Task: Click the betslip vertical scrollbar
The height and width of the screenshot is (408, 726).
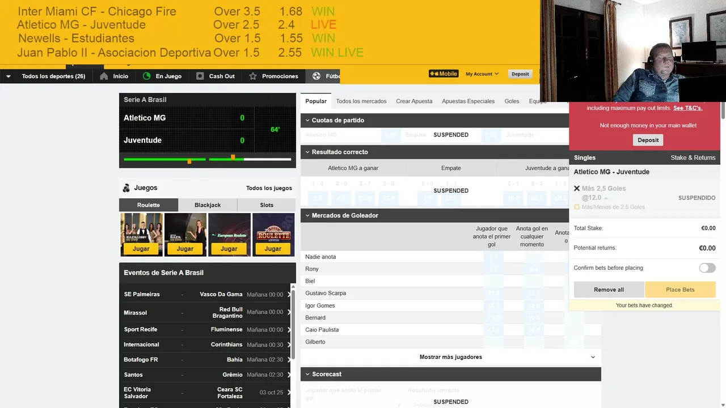Action: tap(723, 110)
